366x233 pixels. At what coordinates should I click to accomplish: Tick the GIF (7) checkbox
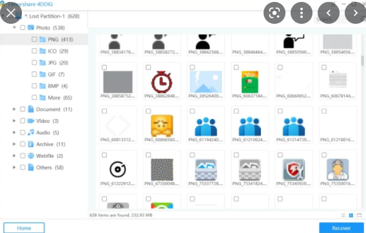(x=34, y=74)
